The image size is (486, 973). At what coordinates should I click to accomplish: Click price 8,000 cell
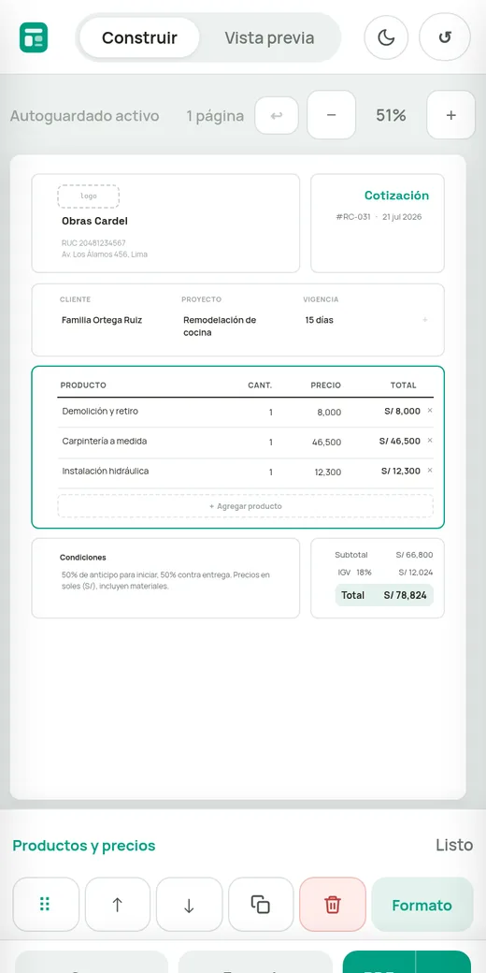pos(329,412)
